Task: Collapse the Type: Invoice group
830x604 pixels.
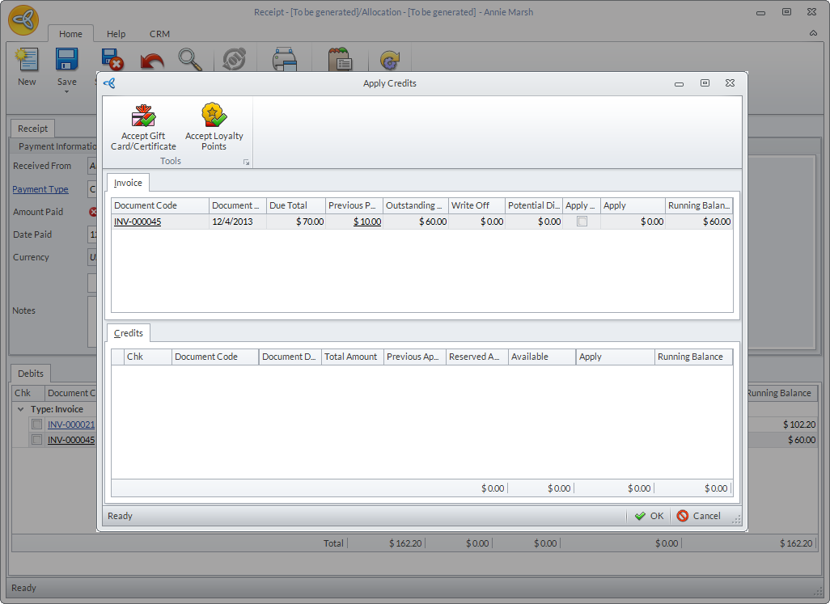Action: click(20, 409)
